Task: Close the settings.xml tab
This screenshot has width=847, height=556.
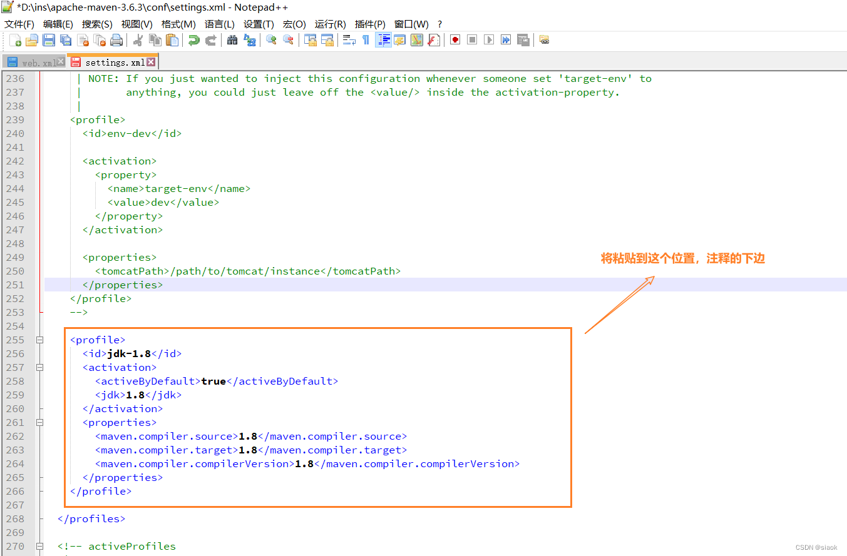Action: (151, 62)
